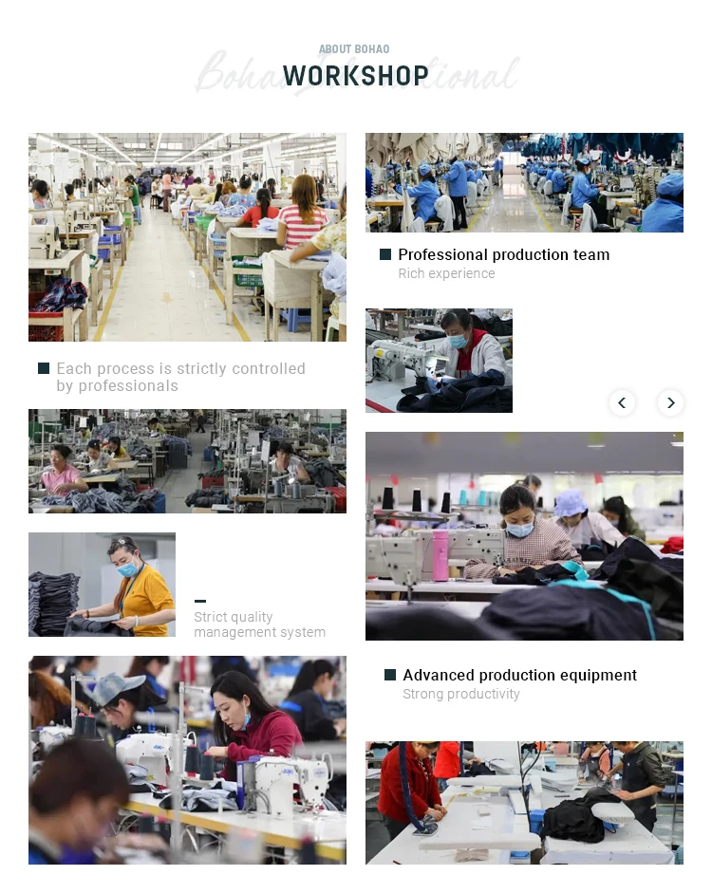
Task: Select the yellow-shirt quality inspector photo
Action: (103, 585)
